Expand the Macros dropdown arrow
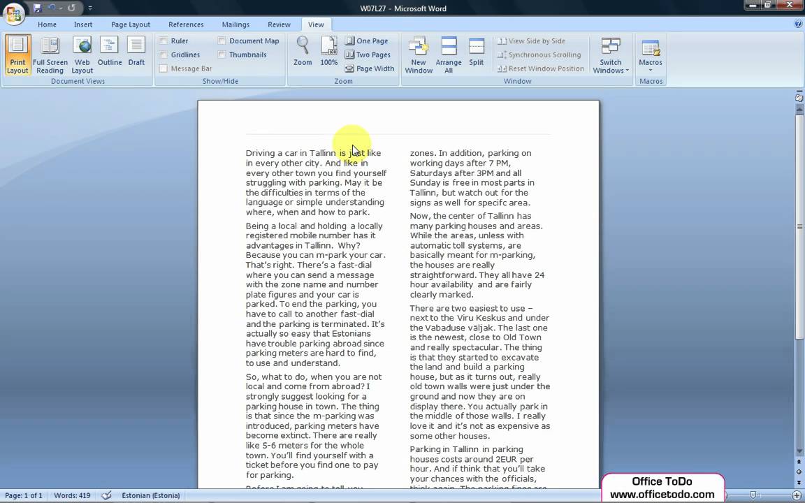Viewport: 805px width, 503px height. coord(651,71)
